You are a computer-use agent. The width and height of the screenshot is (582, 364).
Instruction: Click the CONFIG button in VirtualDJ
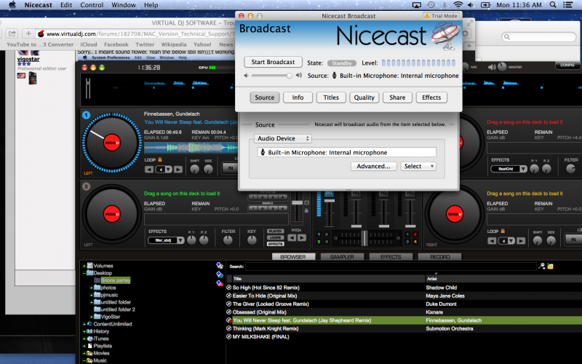(567, 65)
